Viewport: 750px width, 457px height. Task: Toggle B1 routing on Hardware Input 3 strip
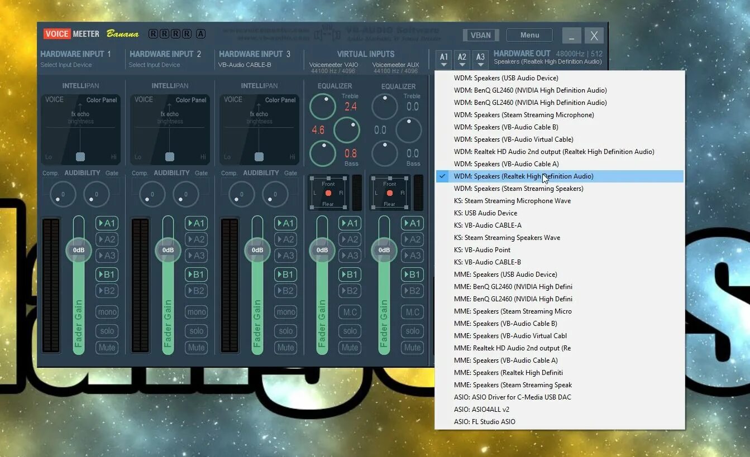point(285,275)
